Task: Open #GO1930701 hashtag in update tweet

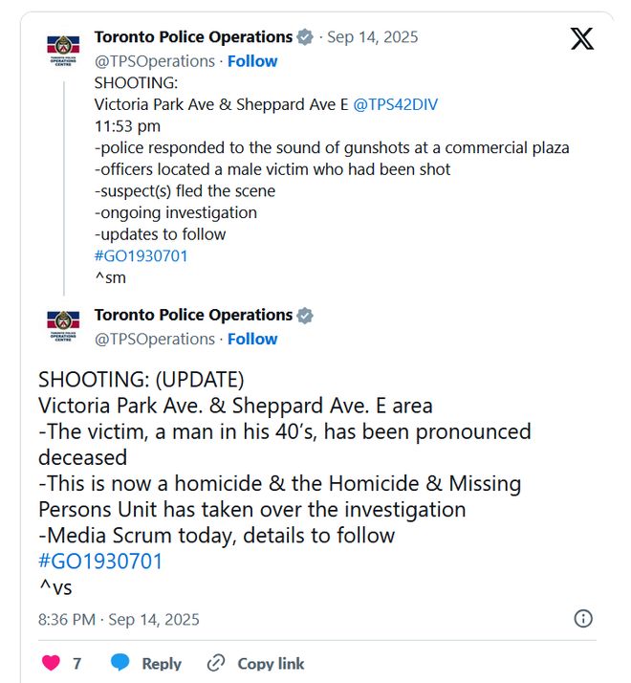Action: tap(100, 562)
